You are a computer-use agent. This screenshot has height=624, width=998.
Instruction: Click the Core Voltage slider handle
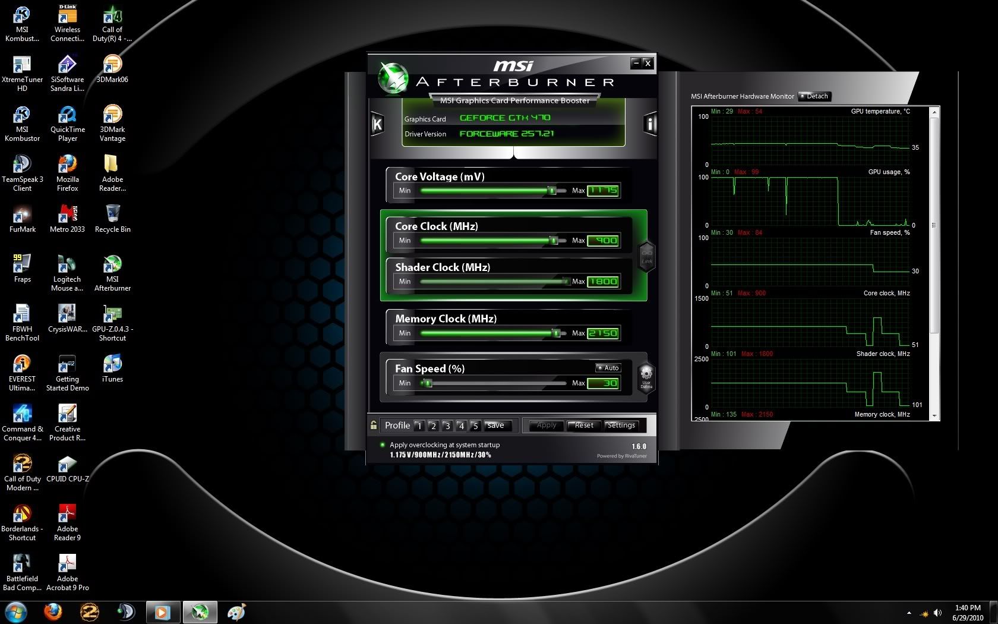tap(552, 190)
